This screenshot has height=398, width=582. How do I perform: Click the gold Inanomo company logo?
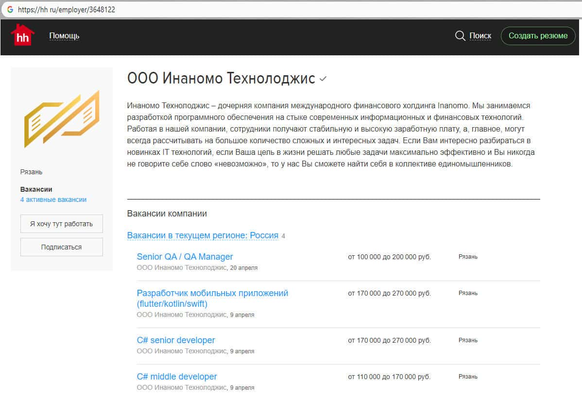(62, 119)
